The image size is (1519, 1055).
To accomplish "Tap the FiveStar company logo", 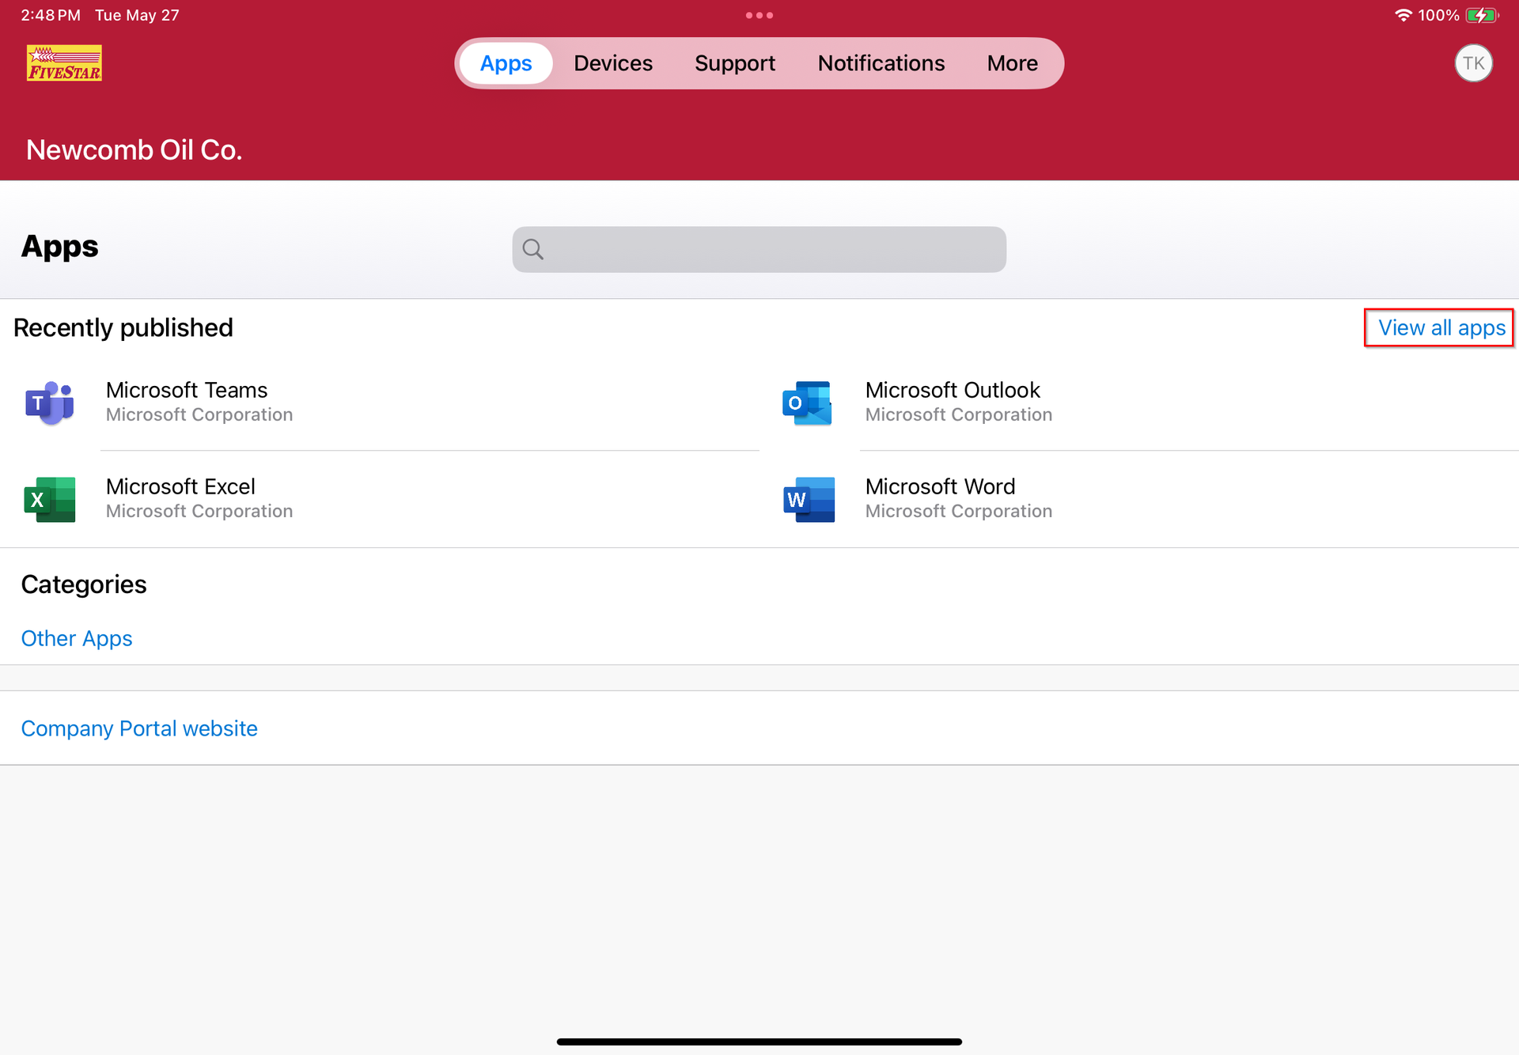I will pyautogui.click(x=64, y=63).
